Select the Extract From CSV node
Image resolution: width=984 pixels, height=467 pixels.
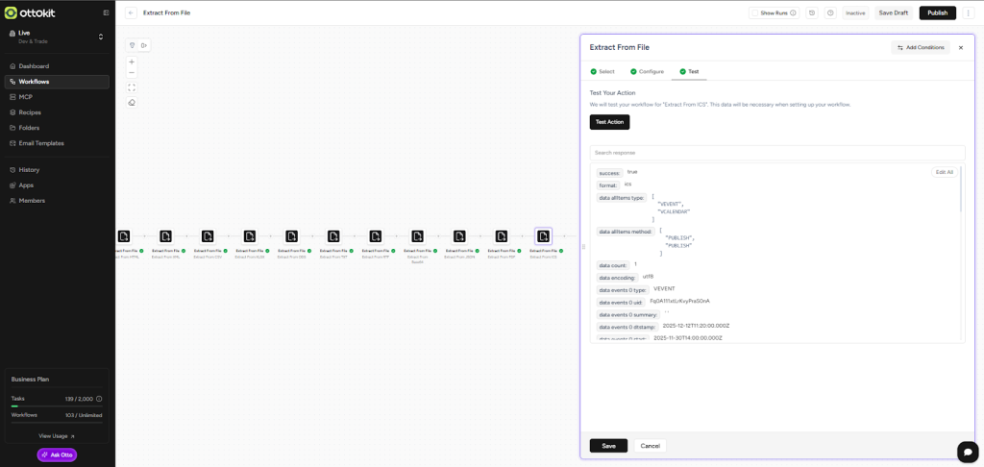[x=208, y=236]
